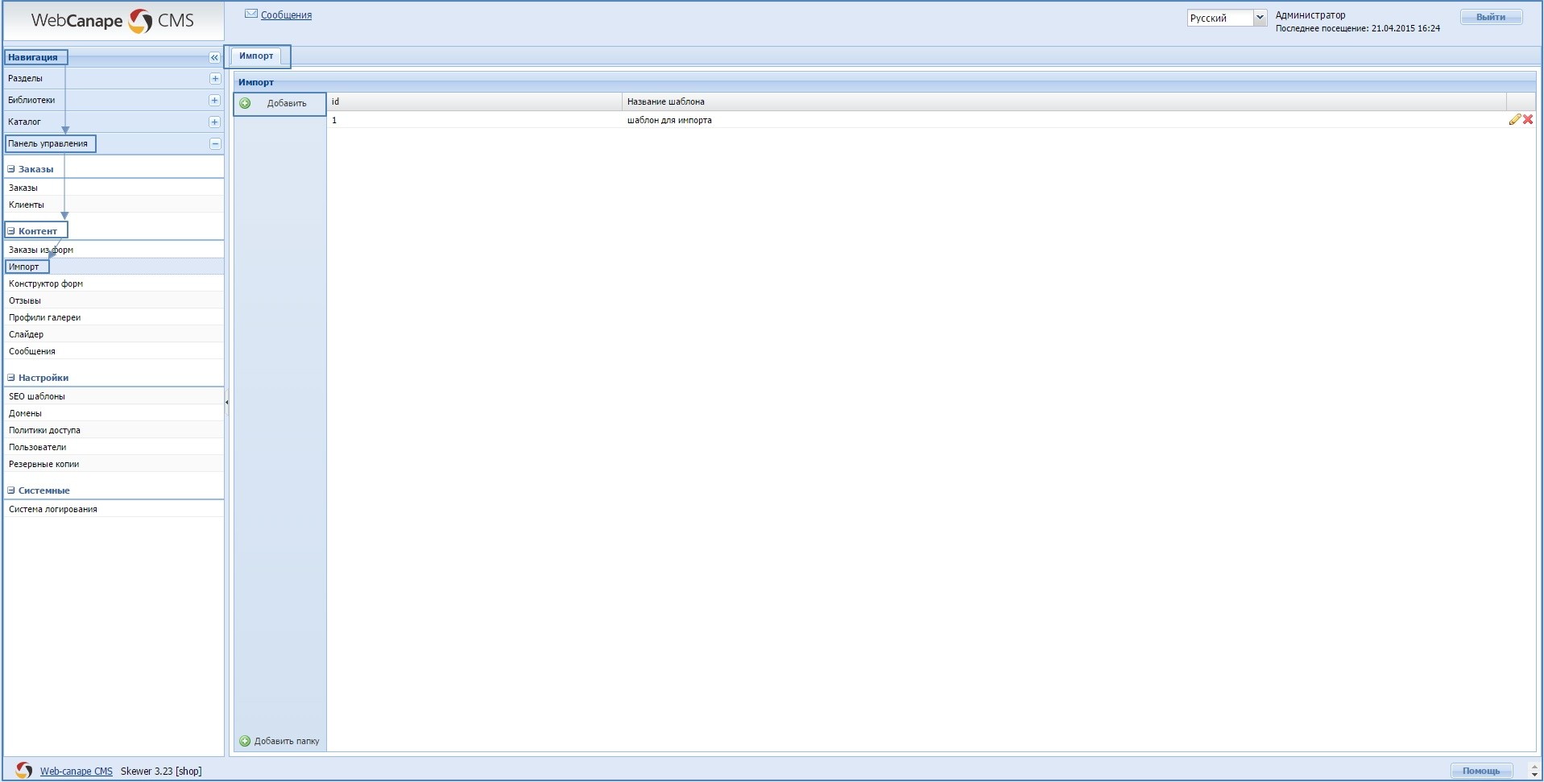This screenshot has width=1544, height=782.
Task: Click the Добавить button
Action: pos(279,103)
